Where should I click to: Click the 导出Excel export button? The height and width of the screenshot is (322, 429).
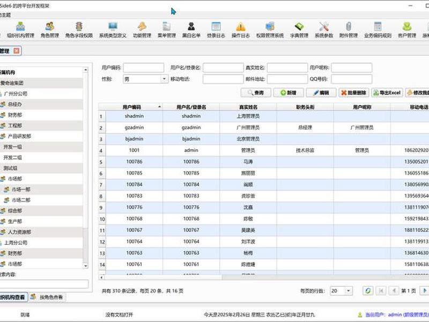387,92
